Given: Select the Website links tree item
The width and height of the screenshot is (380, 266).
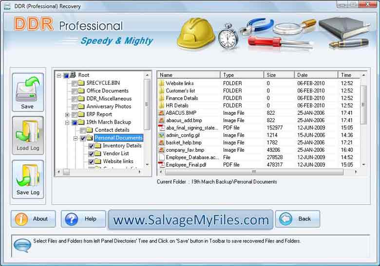Looking at the screenshot, I should (x=118, y=161).
